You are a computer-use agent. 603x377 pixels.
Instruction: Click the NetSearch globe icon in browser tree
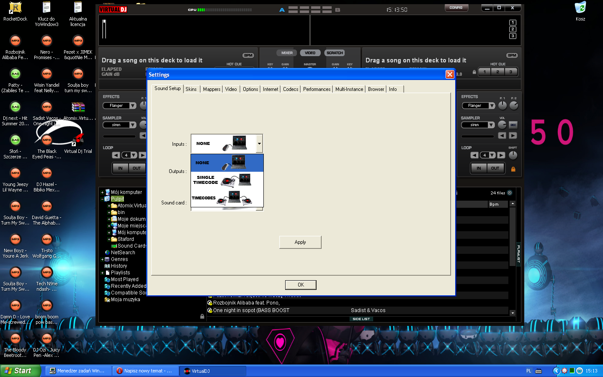coord(107,253)
